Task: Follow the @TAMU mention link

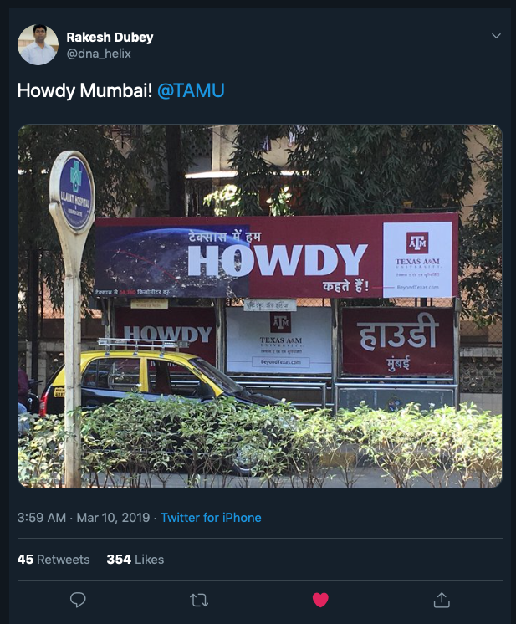Action: point(191,90)
